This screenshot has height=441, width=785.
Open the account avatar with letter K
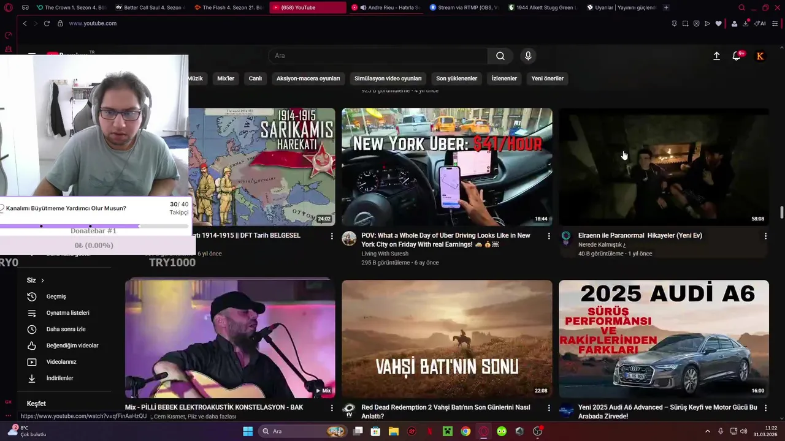pyautogui.click(x=760, y=56)
